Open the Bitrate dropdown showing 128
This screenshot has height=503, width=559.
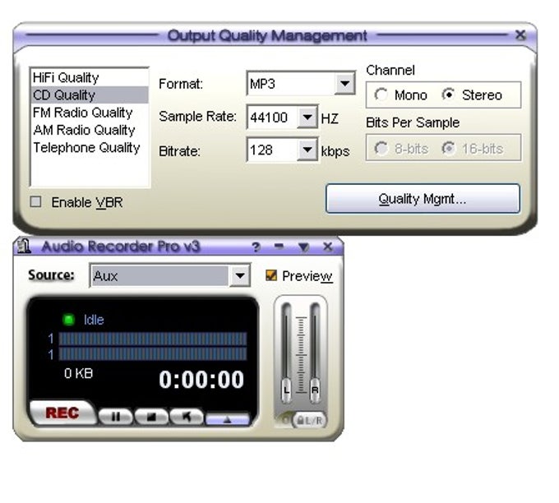tap(307, 150)
